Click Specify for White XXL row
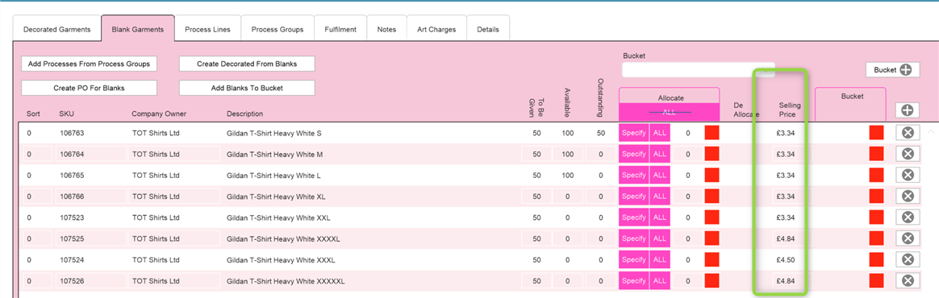Image resolution: width=939 pixels, height=298 pixels. (x=633, y=217)
